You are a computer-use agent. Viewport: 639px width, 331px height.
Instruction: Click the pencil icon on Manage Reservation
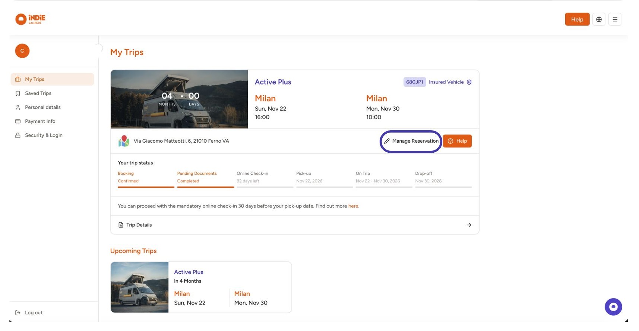(x=387, y=141)
